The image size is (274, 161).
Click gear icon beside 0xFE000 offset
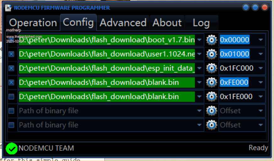211,83
